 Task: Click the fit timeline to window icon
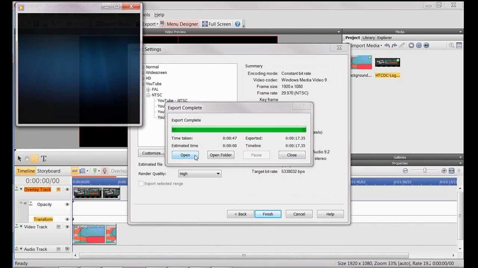[x=451, y=171]
